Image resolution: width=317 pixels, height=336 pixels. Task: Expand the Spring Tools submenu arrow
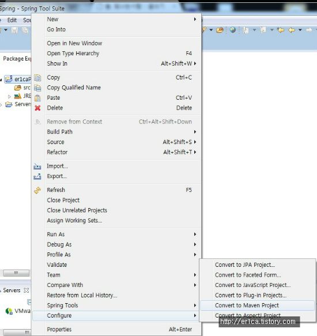195,305
